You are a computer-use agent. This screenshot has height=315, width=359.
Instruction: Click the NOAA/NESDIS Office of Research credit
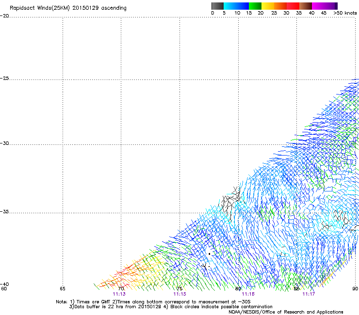click(x=286, y=312)
